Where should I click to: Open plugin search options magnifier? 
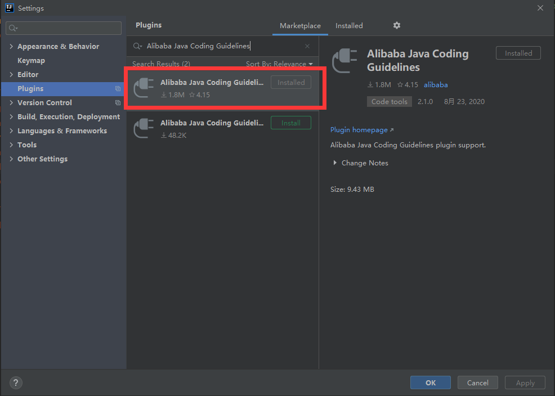click(x=137, y=46)
